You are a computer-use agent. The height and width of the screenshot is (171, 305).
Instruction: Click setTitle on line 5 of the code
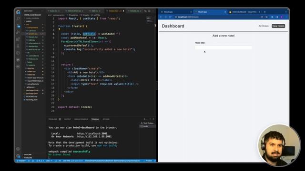(89, 34)
